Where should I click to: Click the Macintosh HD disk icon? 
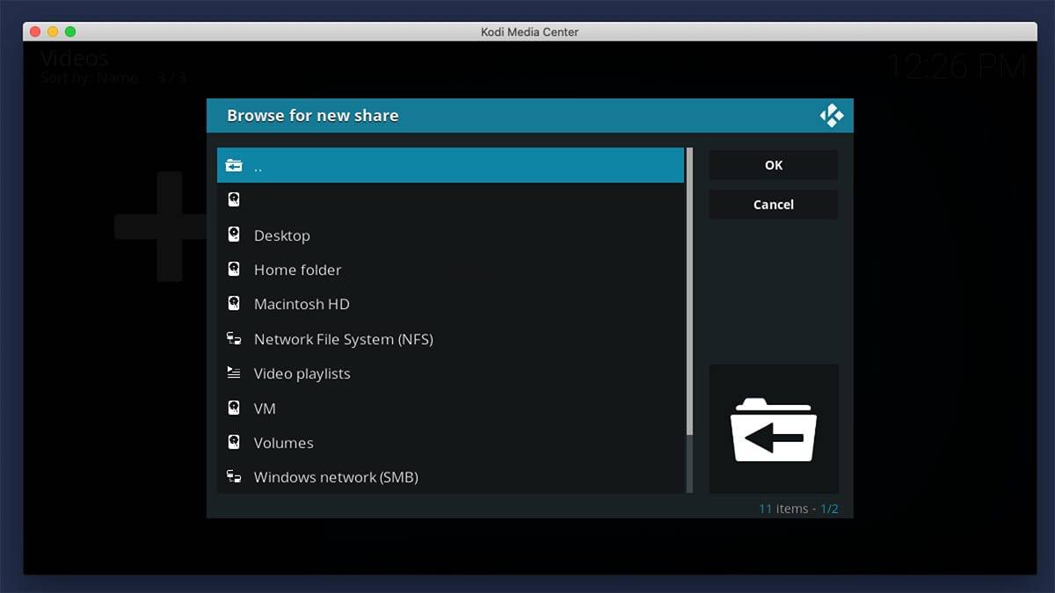[x=234, y=304]
